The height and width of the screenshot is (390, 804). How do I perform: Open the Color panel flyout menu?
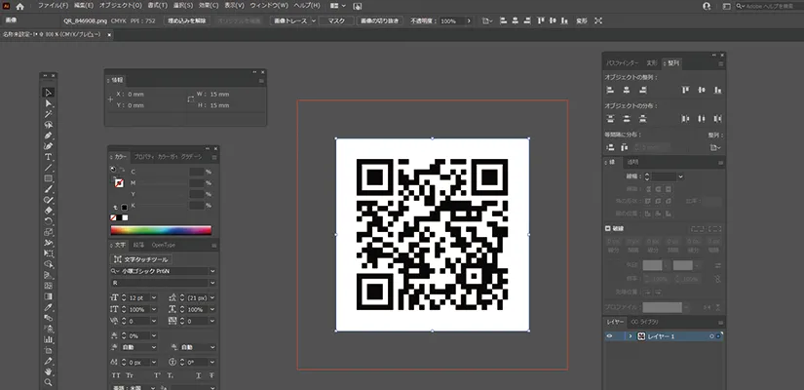pyautogui.click(x=214, y=157)
